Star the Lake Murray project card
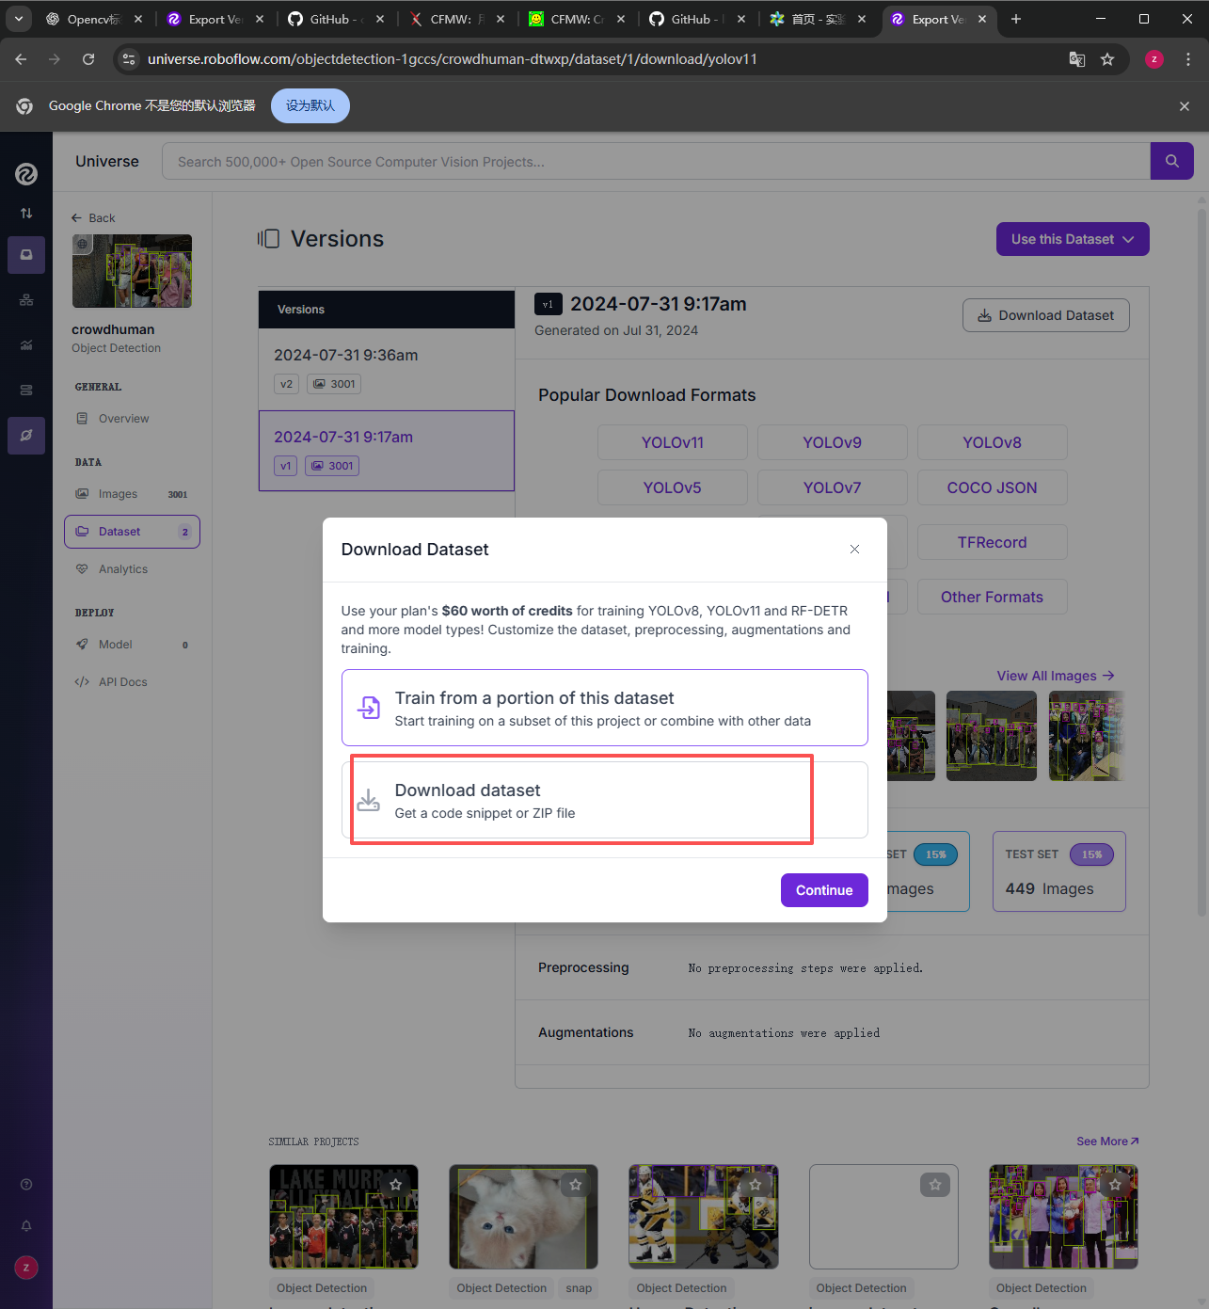Screen dimensions: 1209x1309 coord(396,1185)
